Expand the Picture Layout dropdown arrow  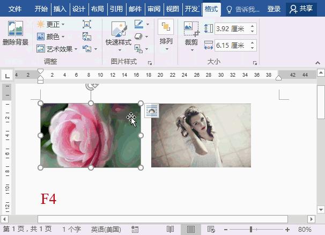[147, 49]
